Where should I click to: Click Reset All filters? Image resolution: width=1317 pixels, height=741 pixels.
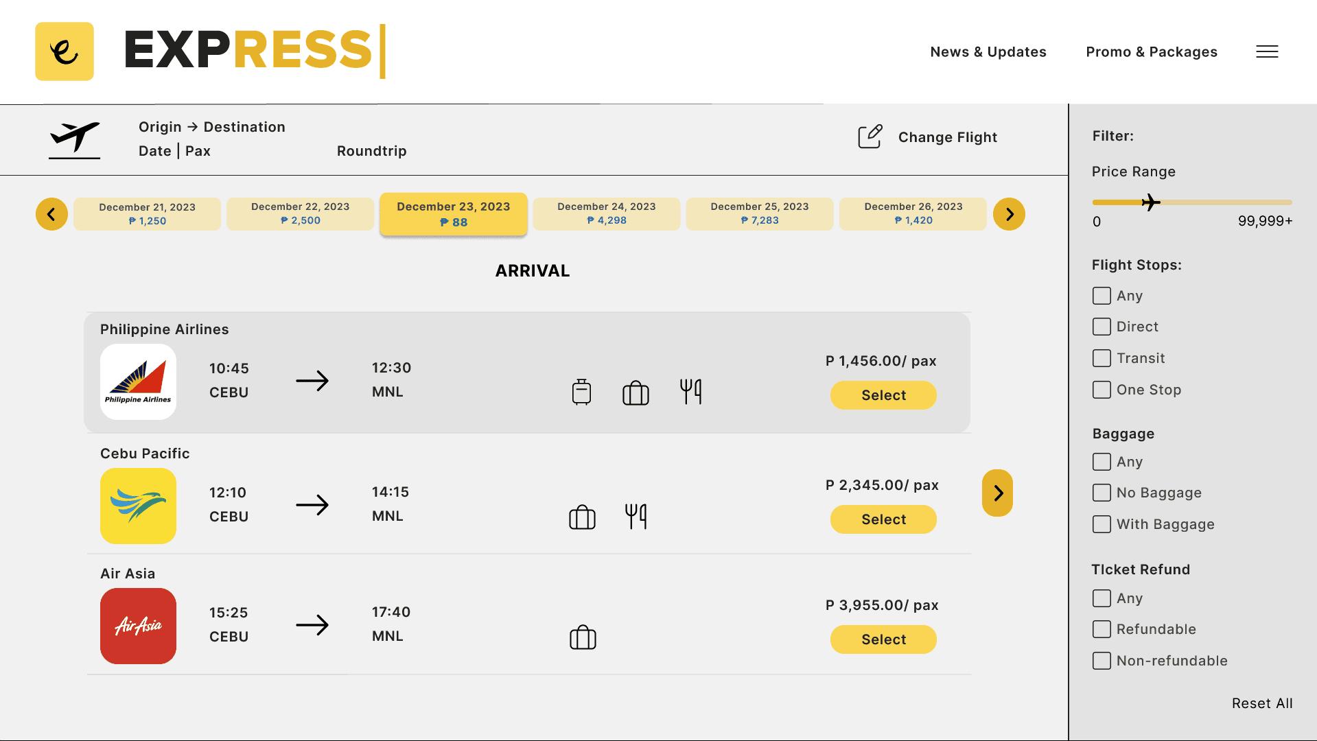(1262, 703)
